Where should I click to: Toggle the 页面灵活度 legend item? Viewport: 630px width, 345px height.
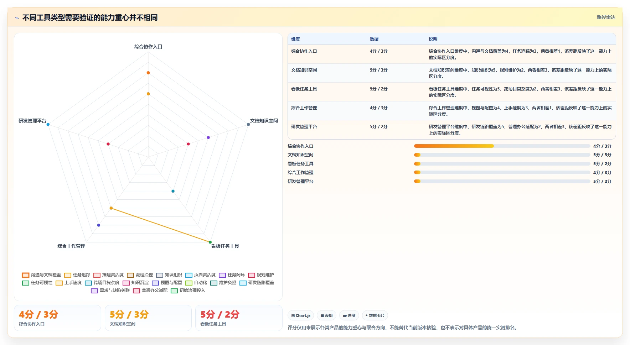coord(200,275)
